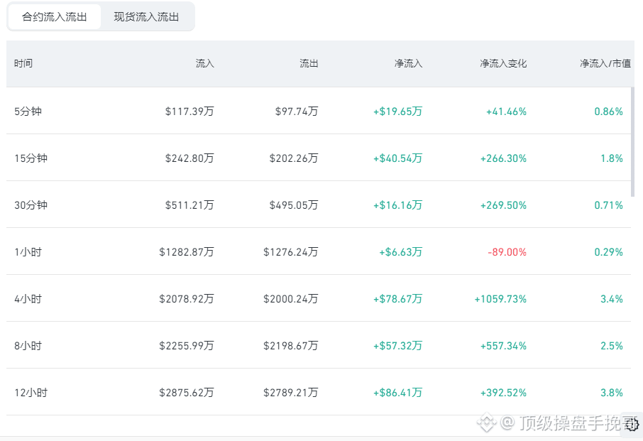Click the settings gear icon at bottom right
The image size is (643, 441).
[632, 425]
